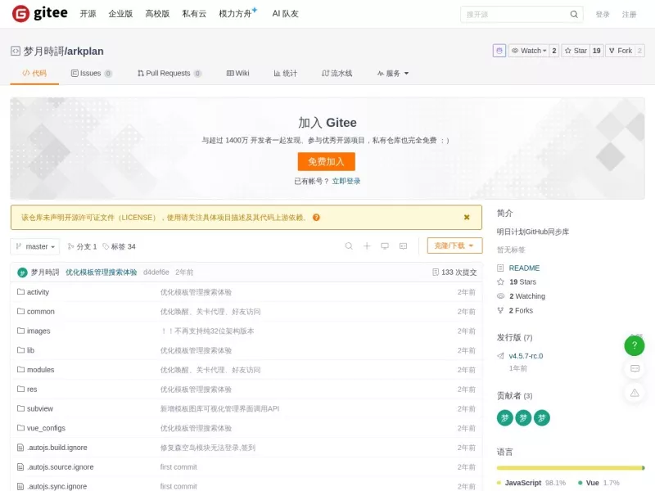Click the 登录 link
This screenshot has width=655, height=491.
coord(603,14)
